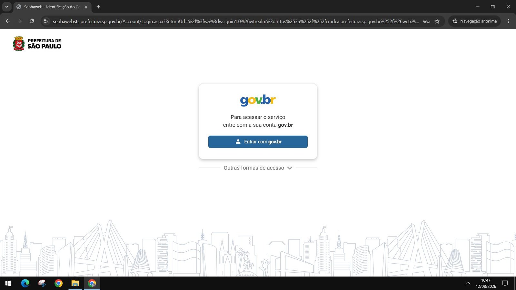The height and width of the screenshot is (290, 516).
Task: Minimize the Chrome window
Action: pos(478,6)
